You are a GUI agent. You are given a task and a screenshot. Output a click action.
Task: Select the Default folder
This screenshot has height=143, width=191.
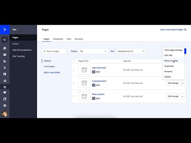(47, 61)
